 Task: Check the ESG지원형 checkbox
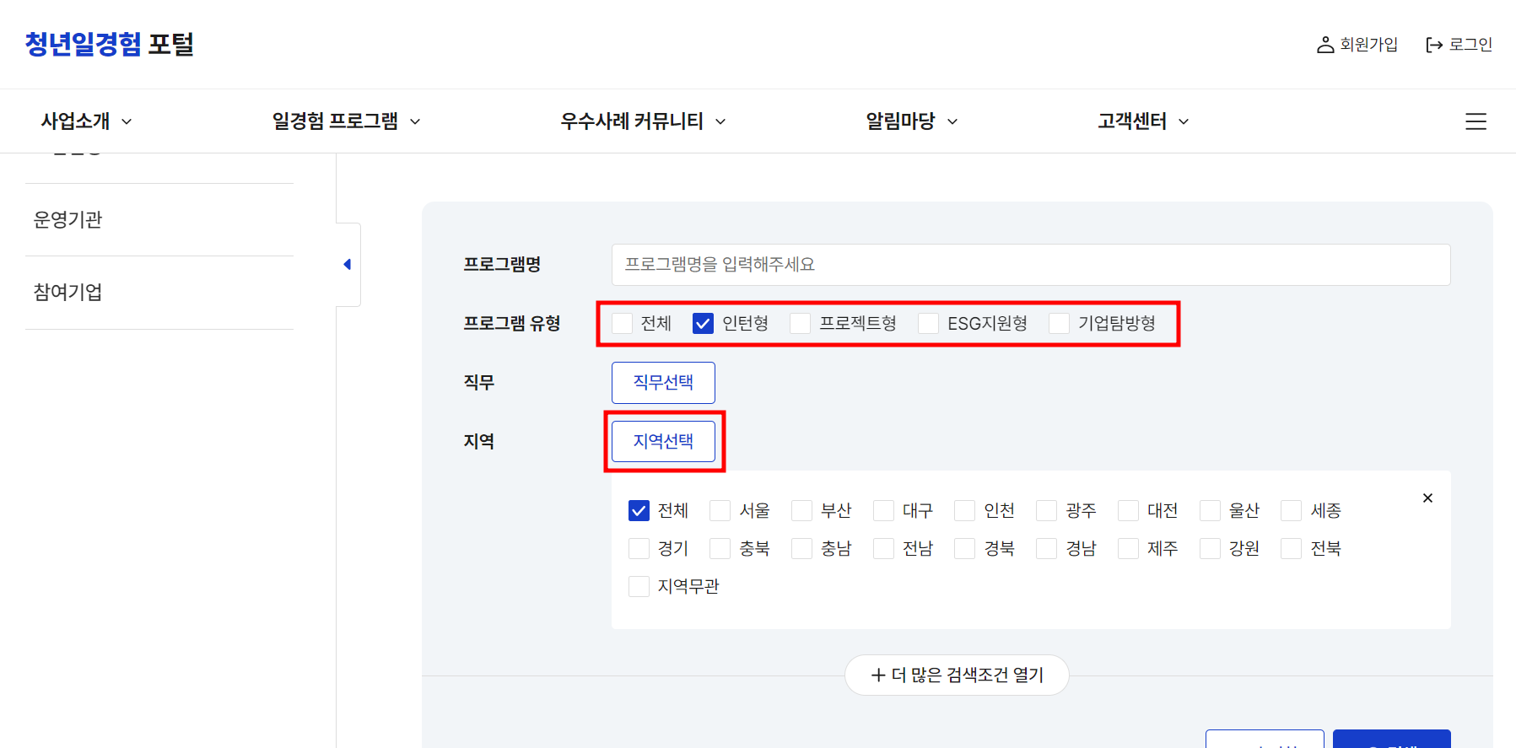tap(928, 324)
